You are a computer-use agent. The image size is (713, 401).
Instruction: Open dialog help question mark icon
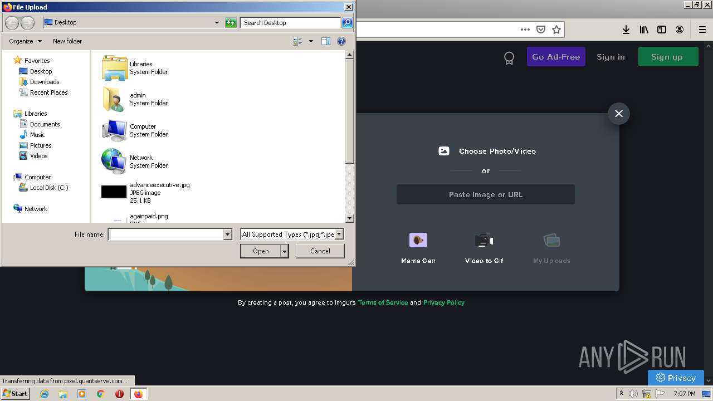(x=341, y=41)
